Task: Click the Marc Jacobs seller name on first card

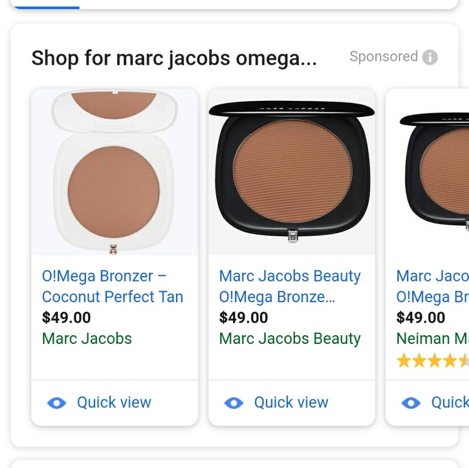Action: tap(87, 339)
